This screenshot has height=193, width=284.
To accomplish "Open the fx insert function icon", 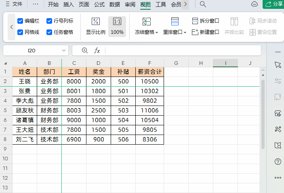I will tap(97, 50).
